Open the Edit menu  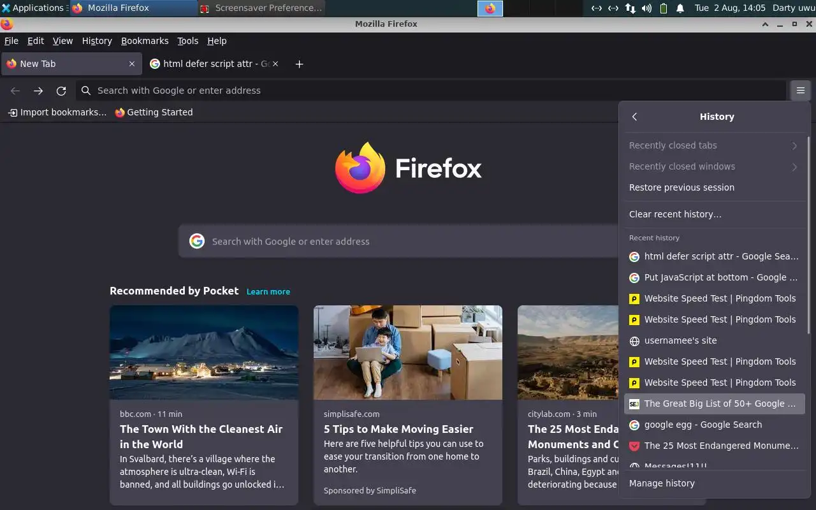36,41
